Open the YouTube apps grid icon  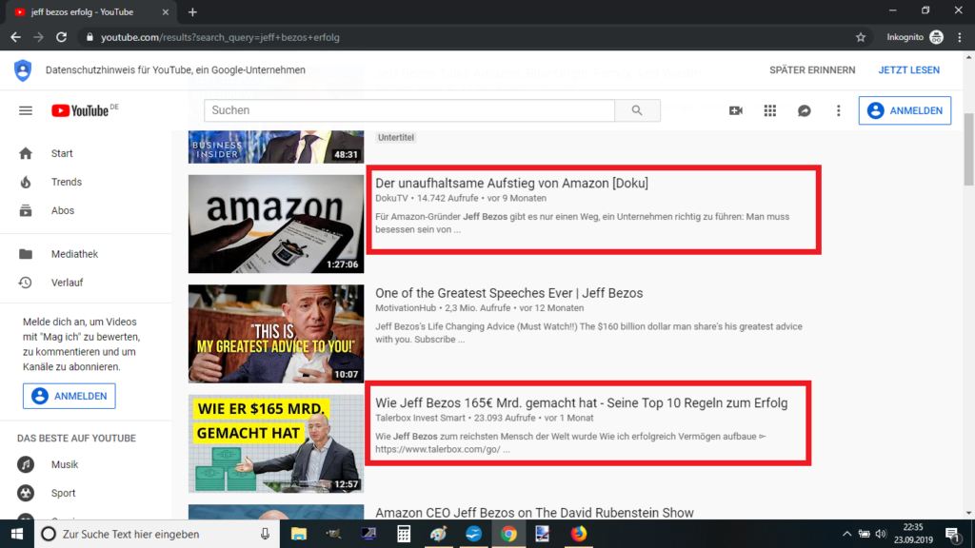click(x=769, y=110)
